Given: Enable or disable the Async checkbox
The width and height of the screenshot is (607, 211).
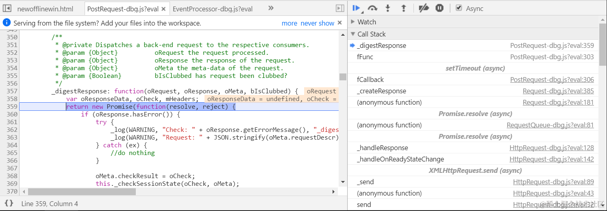Looking at the screenshot, I should click(459, 8).
